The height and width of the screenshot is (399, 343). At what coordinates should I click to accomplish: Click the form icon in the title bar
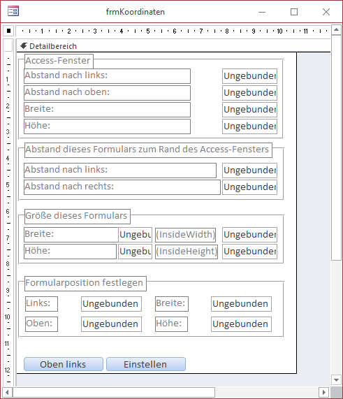[13, 11]
